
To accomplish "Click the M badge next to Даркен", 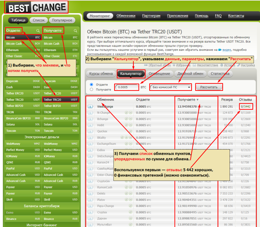I will 130,218.
